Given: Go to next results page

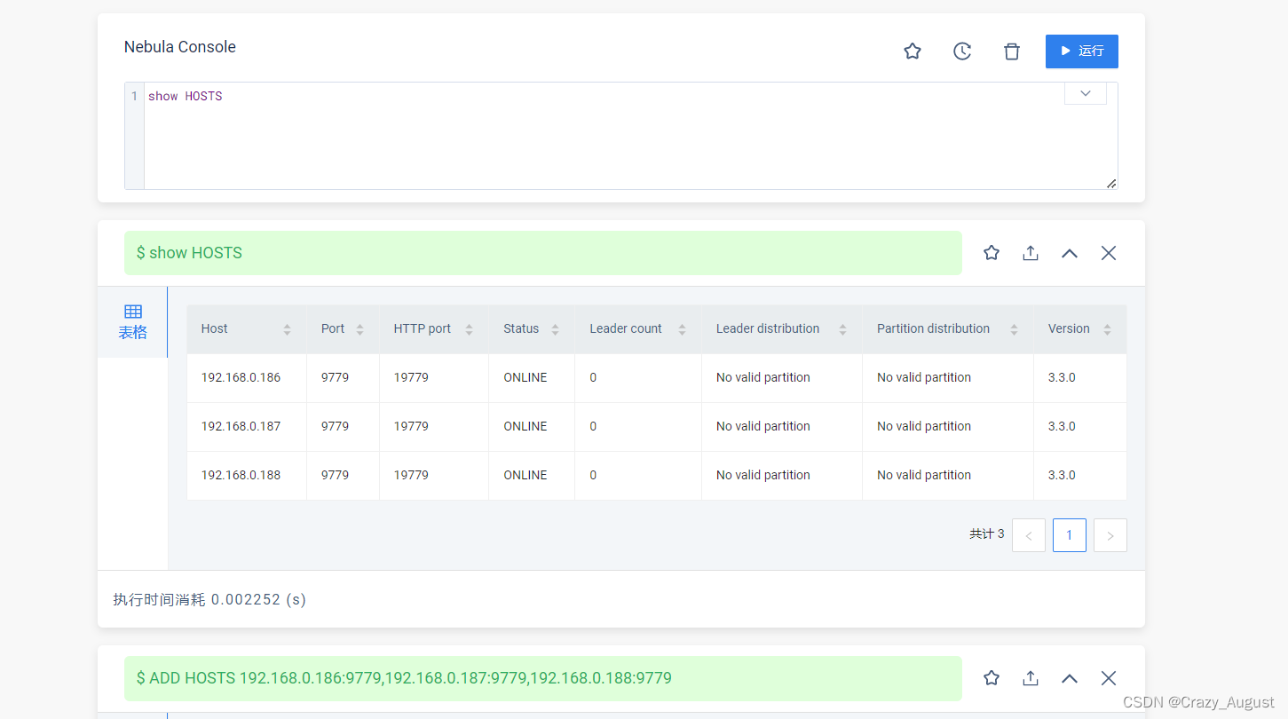Looking at the screenshot, I should 1110,535.
